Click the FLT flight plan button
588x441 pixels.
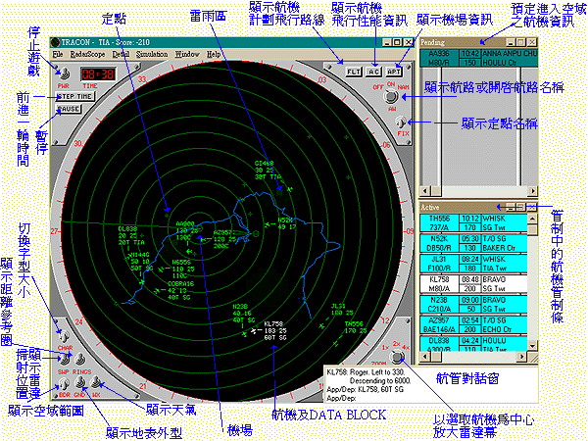pos(353,72)
